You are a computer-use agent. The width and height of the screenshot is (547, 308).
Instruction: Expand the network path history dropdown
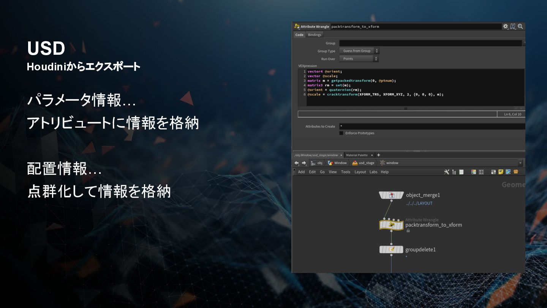click(520, 163)
